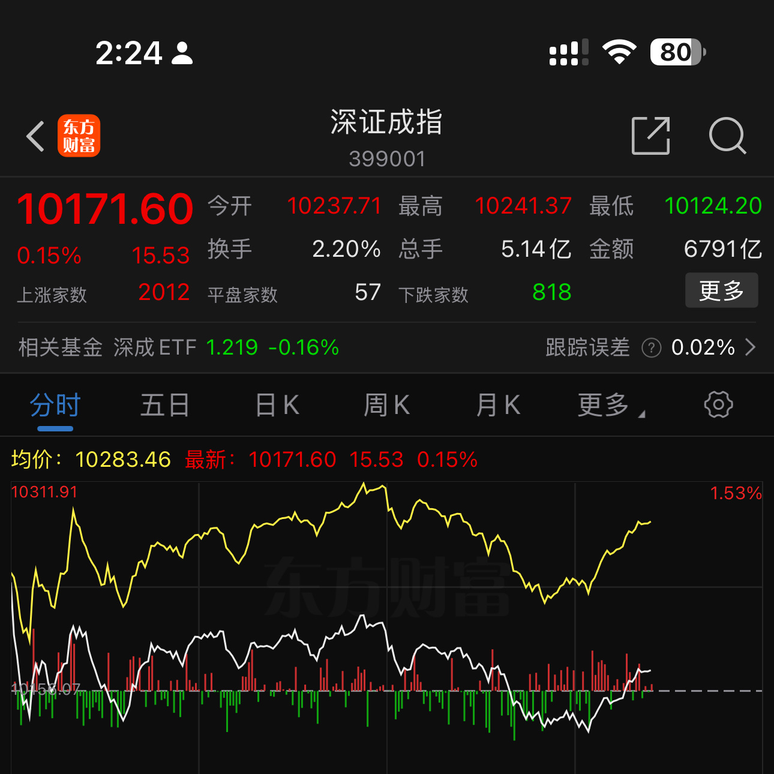Screen dimensions: 774x774
Task: Tap the battery 80 indicator
Action: (x=678, y=52)
